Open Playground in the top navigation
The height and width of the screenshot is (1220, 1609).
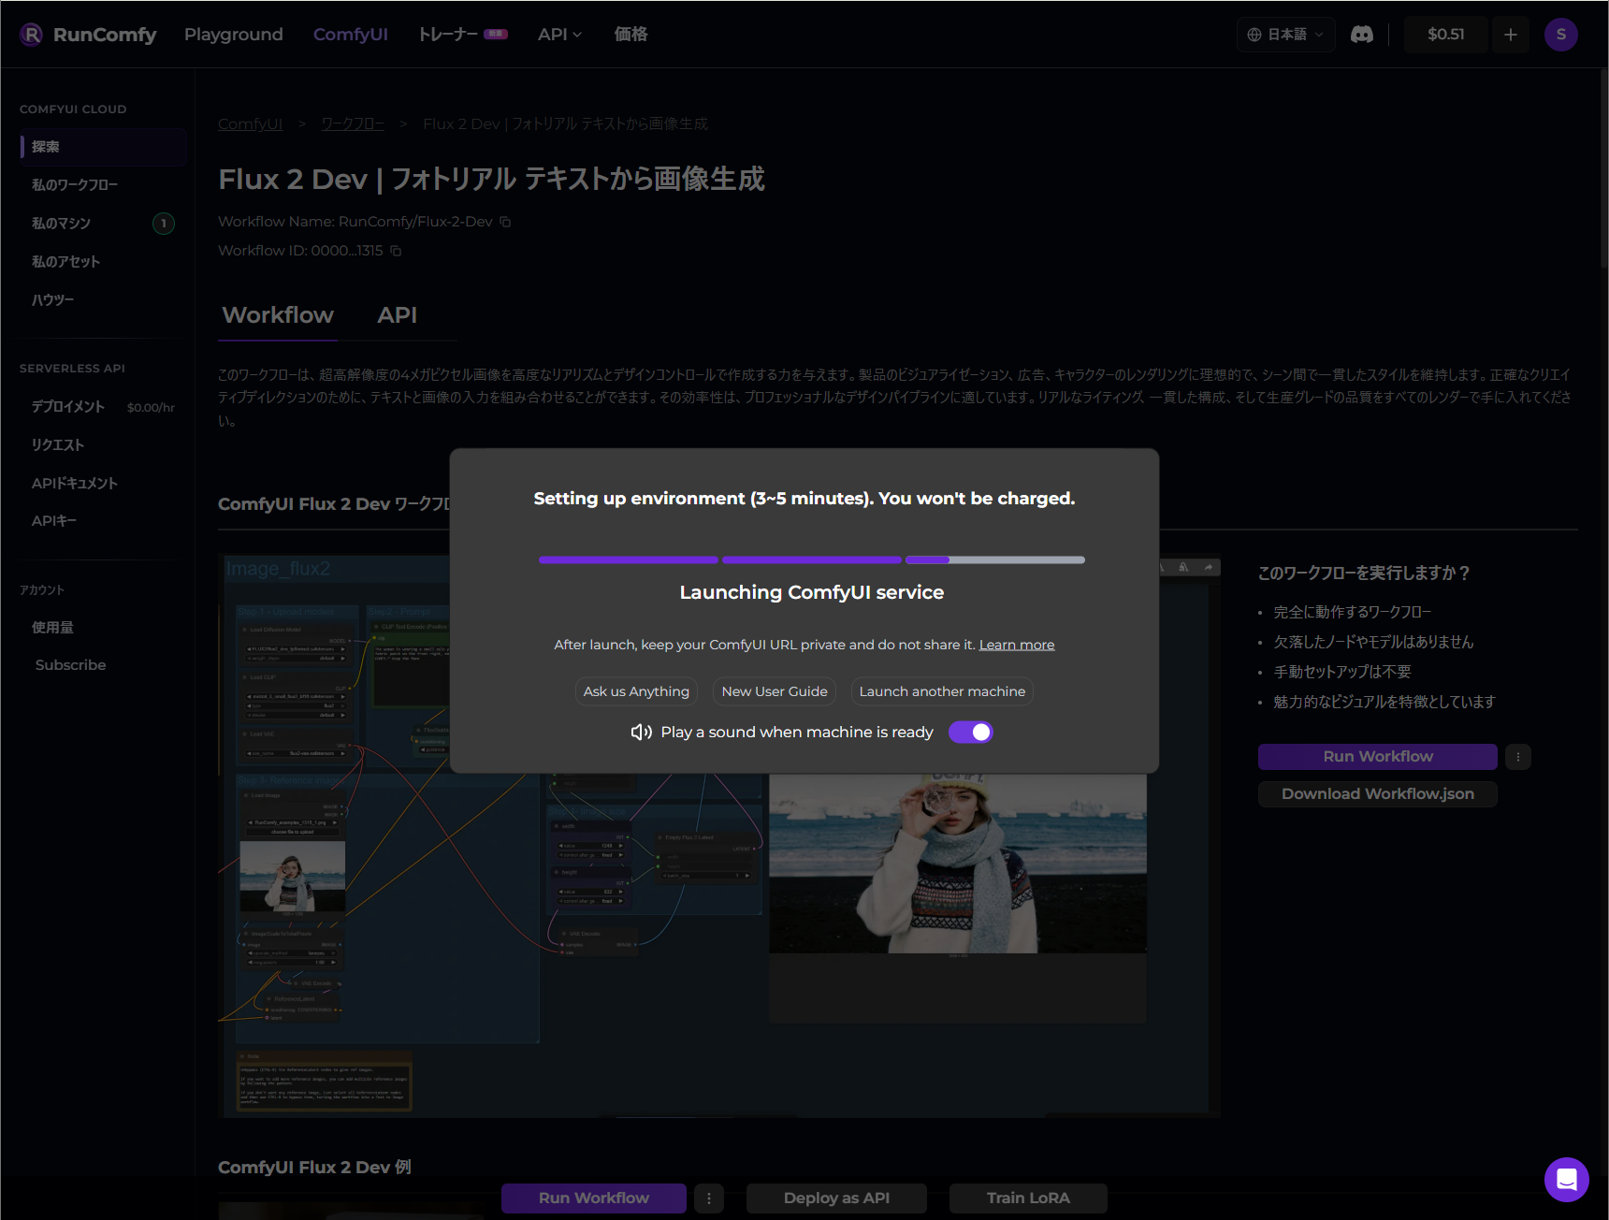[x=233, y=35]
